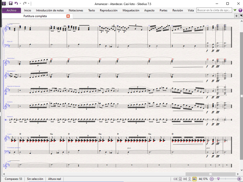The width and height of the screenshot is (243, 182).
Task: Select the Contrabajo genérico staff label
Action: pos(14,148)
